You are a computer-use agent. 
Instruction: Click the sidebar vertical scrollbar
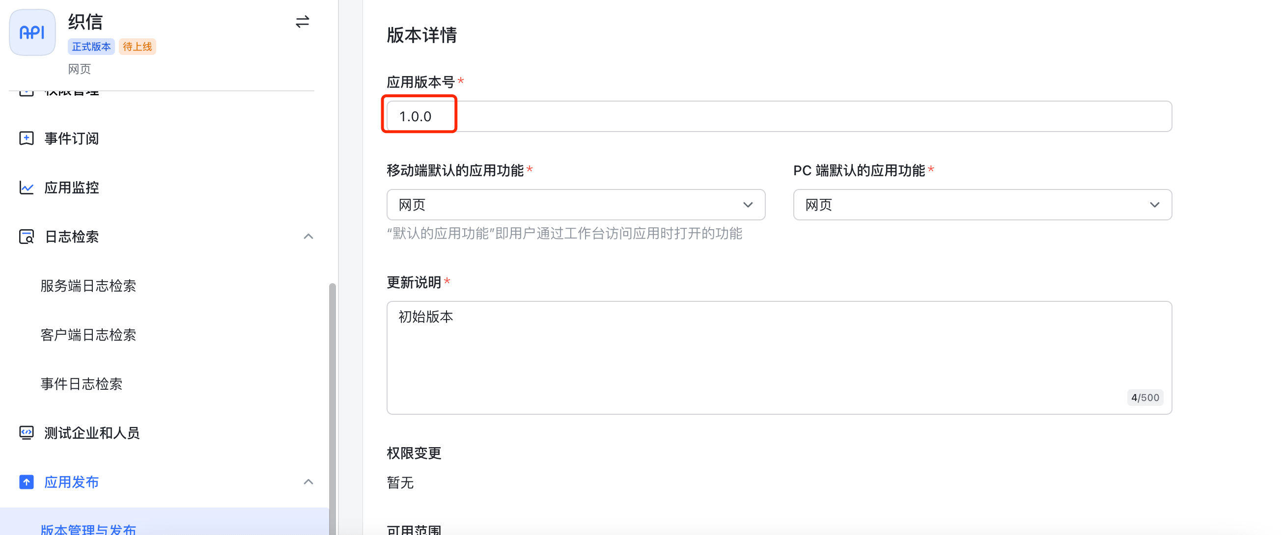coord(332,408)
